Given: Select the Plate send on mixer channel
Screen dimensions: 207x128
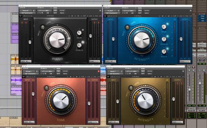Looking at the screenshot, I should [x=202, y=18].
